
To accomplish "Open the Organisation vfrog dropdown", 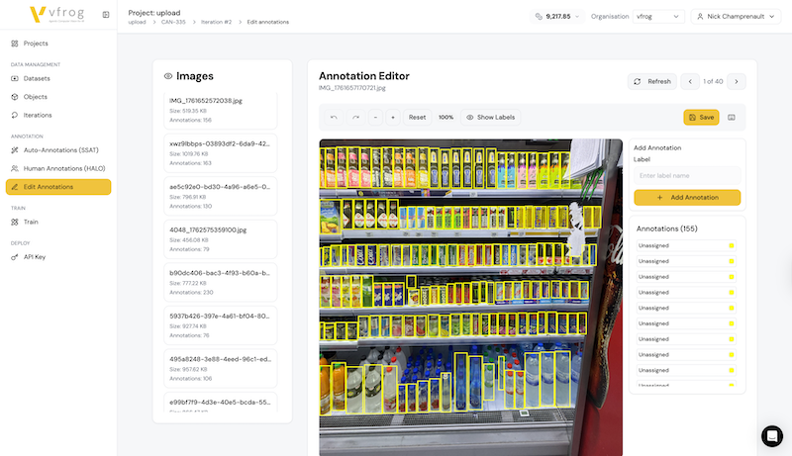I will pos(658,16).
